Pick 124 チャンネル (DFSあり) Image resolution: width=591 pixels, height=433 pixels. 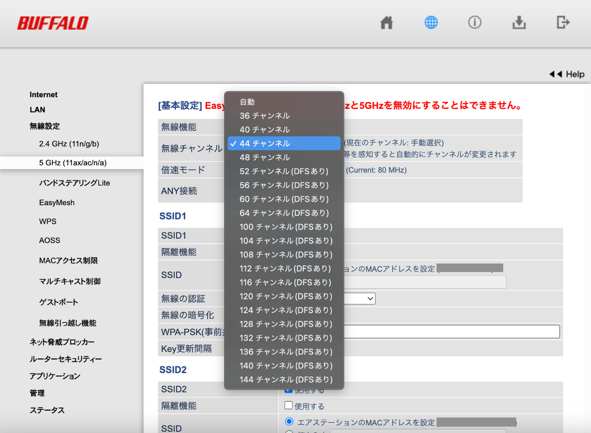284,310
